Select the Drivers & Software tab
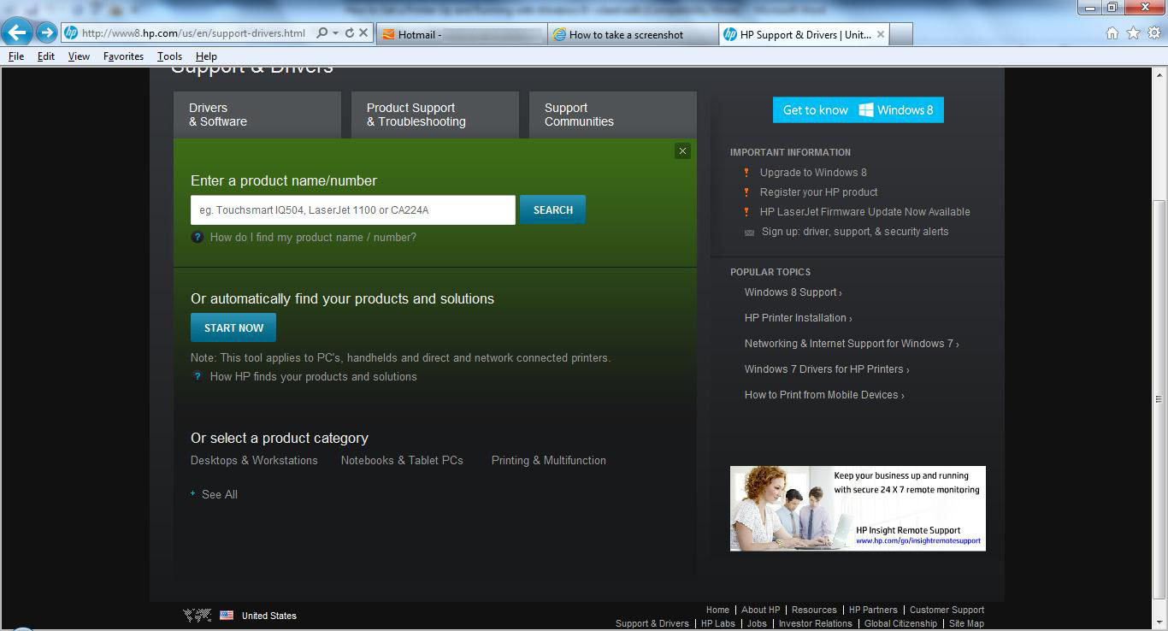 [x=257, y=115]
